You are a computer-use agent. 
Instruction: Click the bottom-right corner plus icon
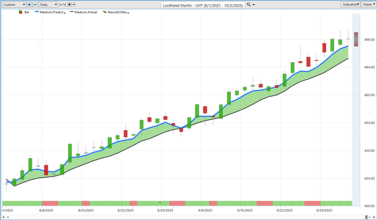pos(374,217)
